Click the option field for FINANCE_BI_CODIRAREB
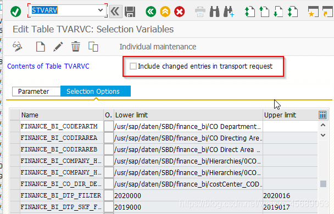The image size is (334, 214). tap(109, 150)
